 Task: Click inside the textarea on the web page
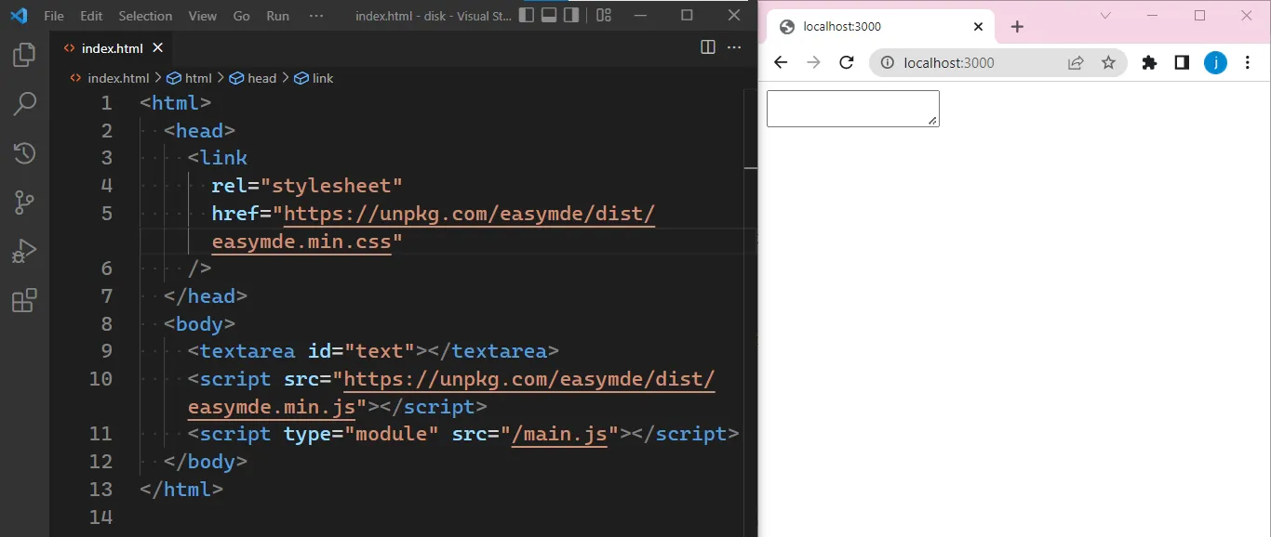click(852, 109)
